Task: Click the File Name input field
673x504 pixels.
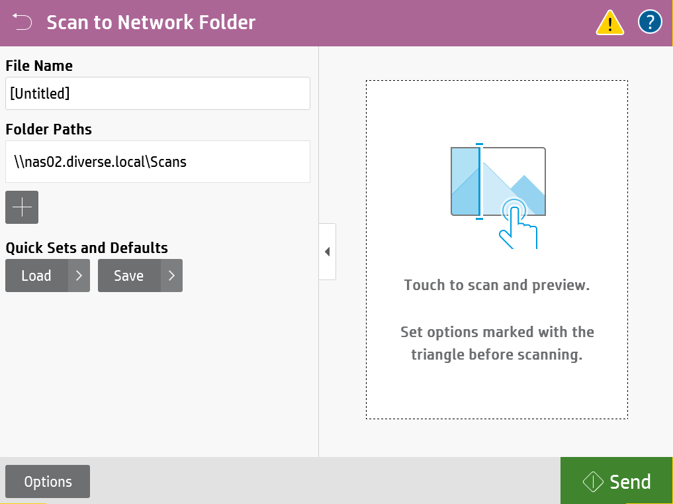Action: click(157, 93)
